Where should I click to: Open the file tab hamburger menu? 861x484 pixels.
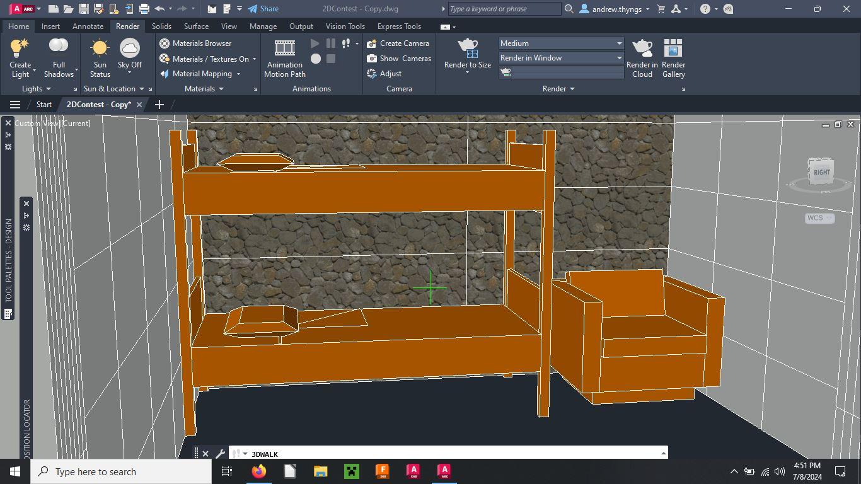point(15,105)
